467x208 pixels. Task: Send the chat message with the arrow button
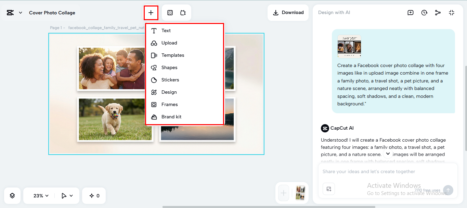pyautogui.click(x=448, y=190)
